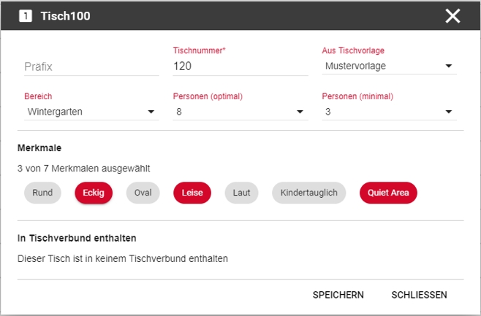Click the numbered table icon beside Tisch100
Viewport: 481px width, 316px height.
pos(26,16)
